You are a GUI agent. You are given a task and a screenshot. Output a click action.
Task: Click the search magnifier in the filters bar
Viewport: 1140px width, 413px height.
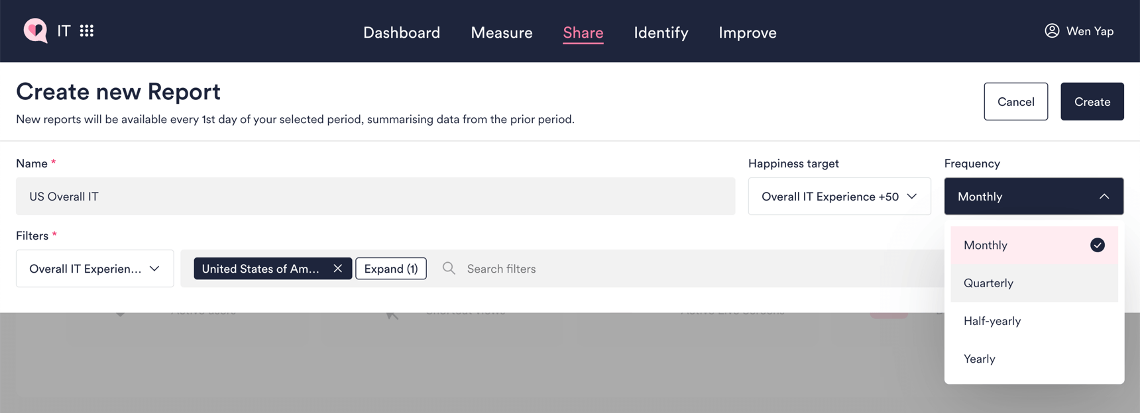pyautogui.click(x=449, y=268)
